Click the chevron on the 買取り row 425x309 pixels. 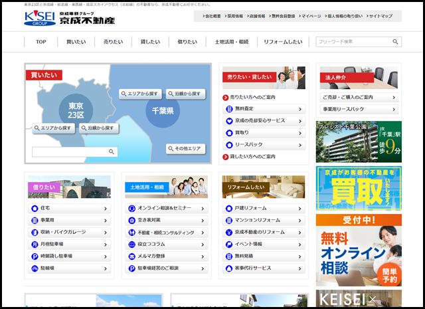(x=300, y=133)
